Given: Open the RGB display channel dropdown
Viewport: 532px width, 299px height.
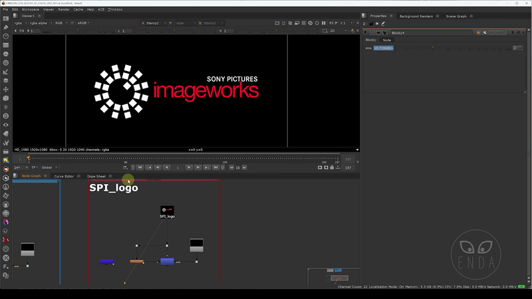Looking at the screenshot, I should (61, 23).
